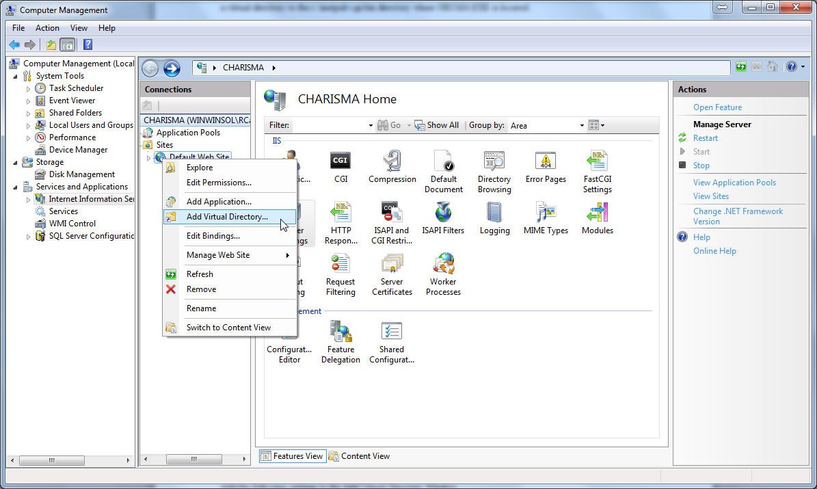The image size is (817, 489).
Task: Click Change .NET Framework Version link
Action: (x=738, y=216)
